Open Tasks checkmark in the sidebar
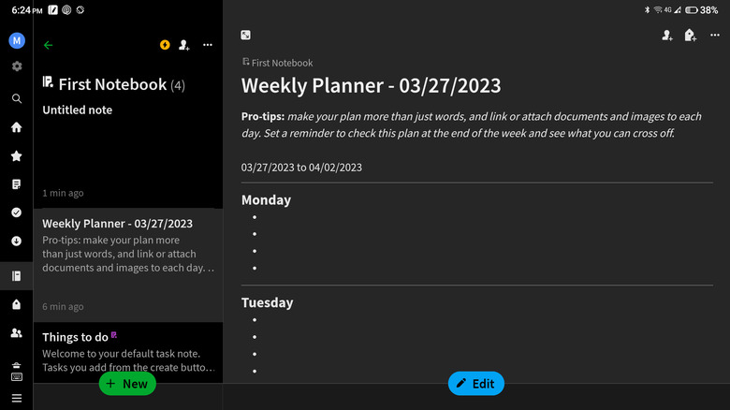 [17, 212]
